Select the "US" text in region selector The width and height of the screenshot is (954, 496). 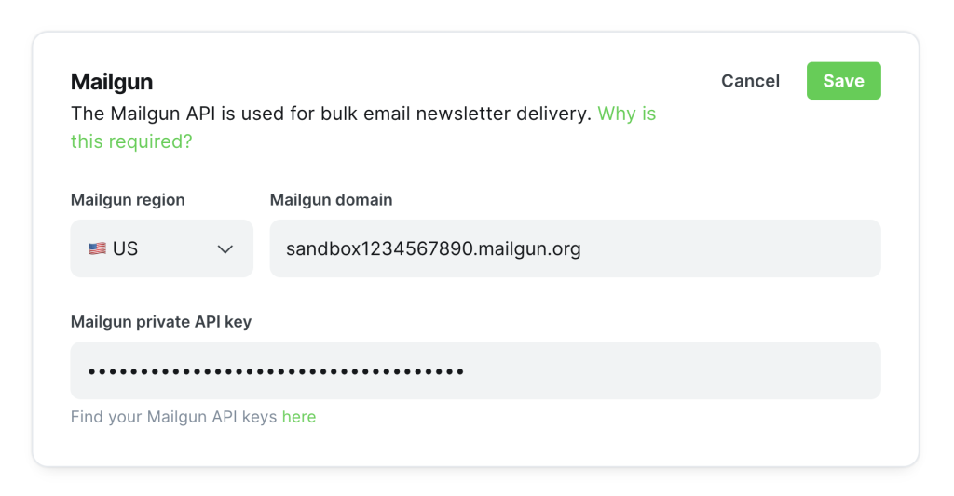coord(126,249)
